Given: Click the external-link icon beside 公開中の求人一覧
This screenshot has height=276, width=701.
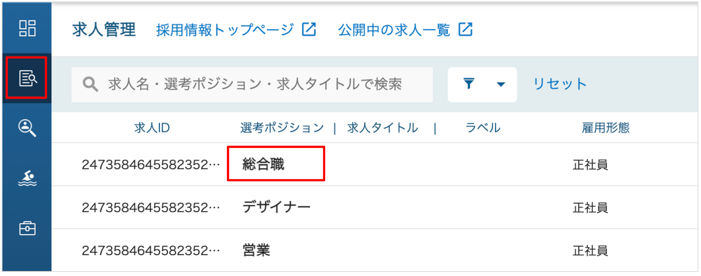Looking at the screenshot, I should pos(466,29).
